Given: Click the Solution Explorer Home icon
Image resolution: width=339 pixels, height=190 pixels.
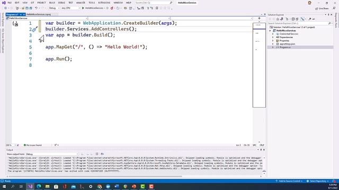Looking at the screenshot, I should (x=278, y=19).
